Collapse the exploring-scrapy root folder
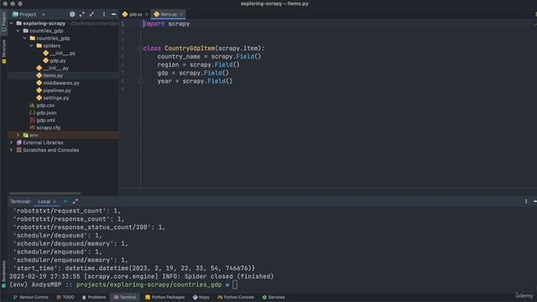 (x=12, y=23)
